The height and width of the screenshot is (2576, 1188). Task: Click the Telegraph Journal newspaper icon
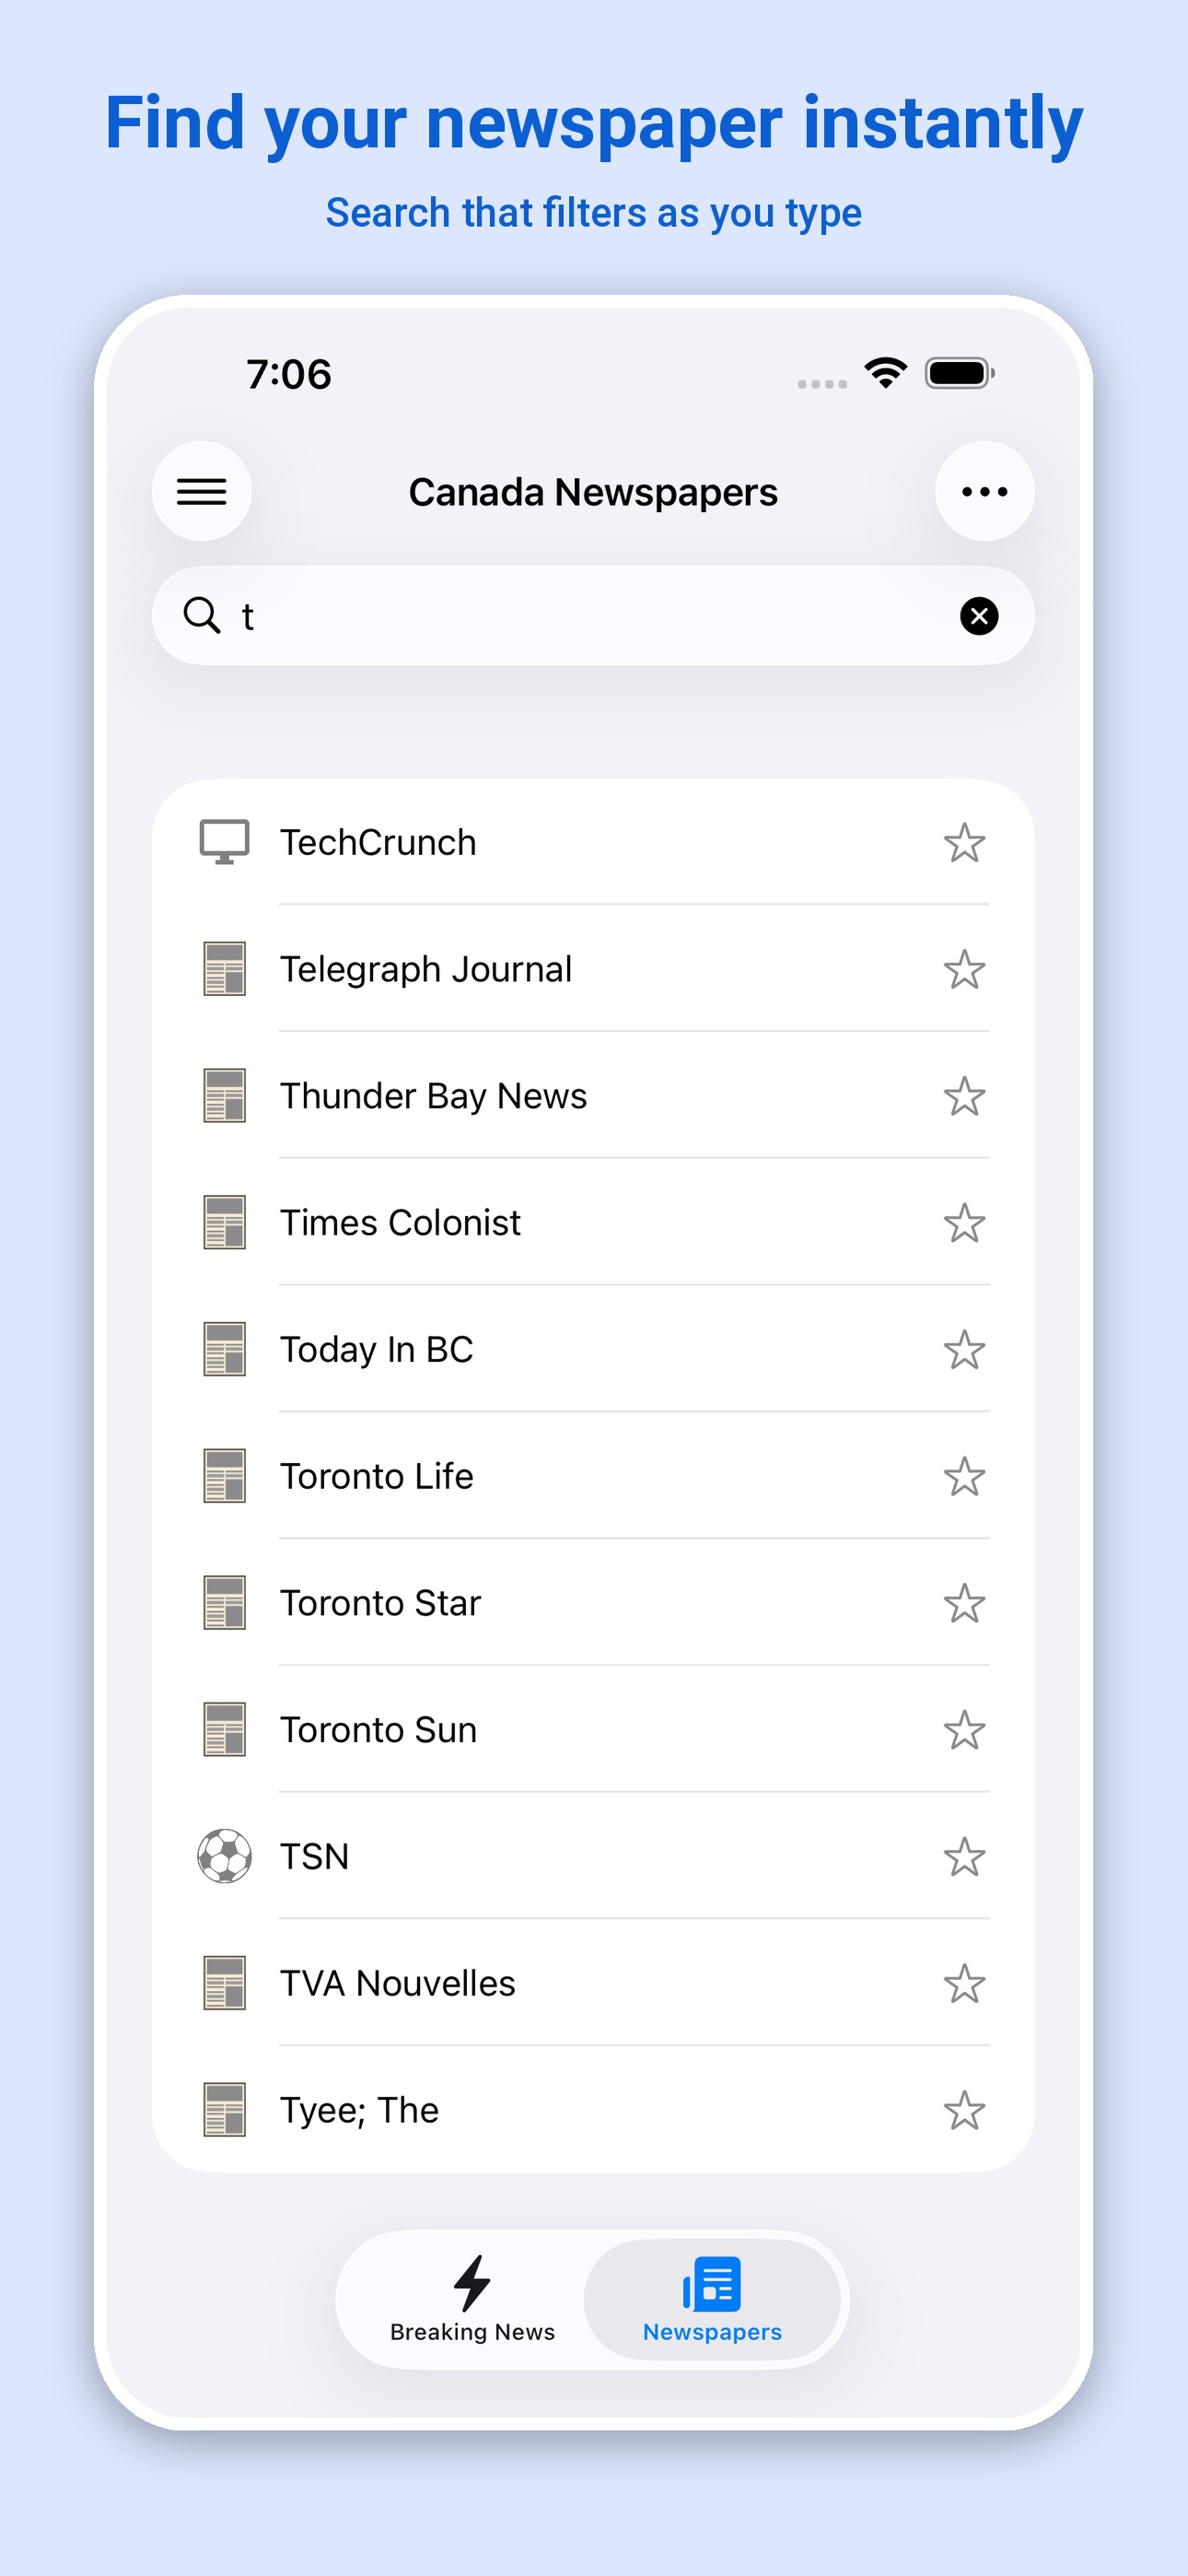(x=224, y=969)
